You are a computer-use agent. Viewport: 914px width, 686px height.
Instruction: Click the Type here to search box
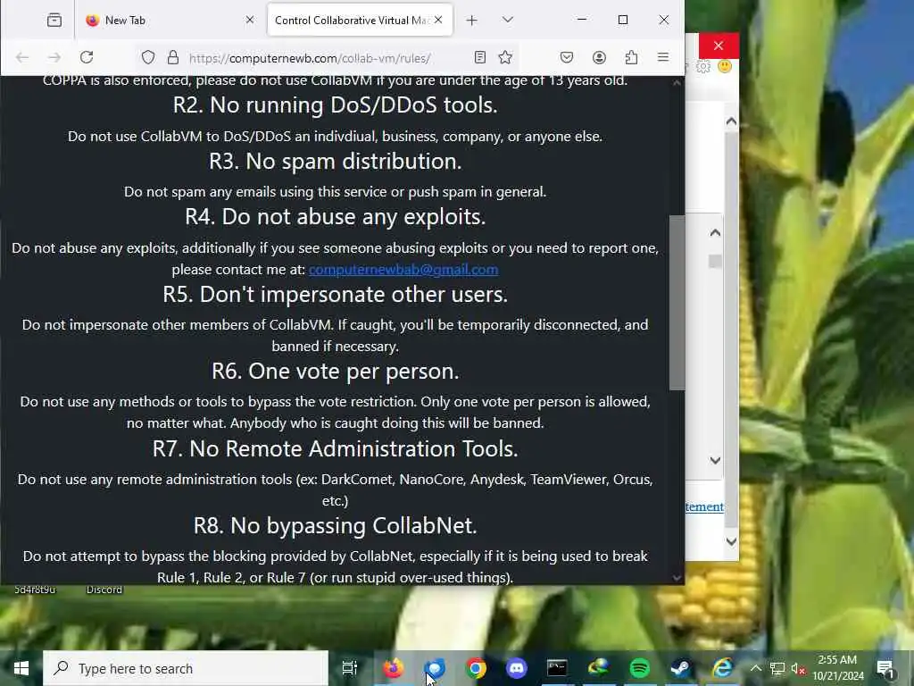[186, 668]
